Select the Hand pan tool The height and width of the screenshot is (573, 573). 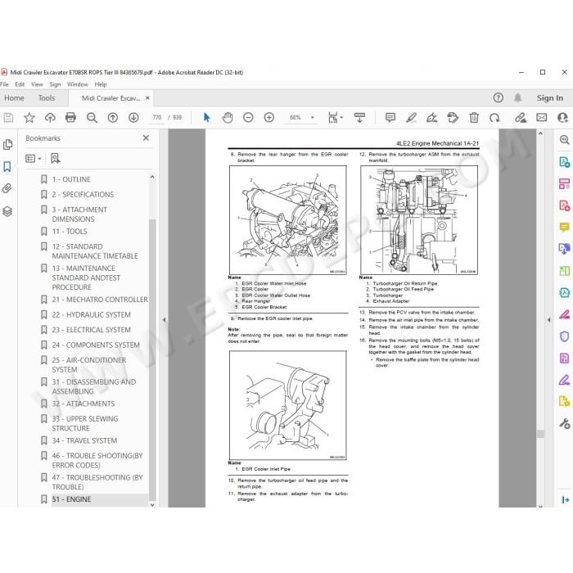(x=228, y=117)
